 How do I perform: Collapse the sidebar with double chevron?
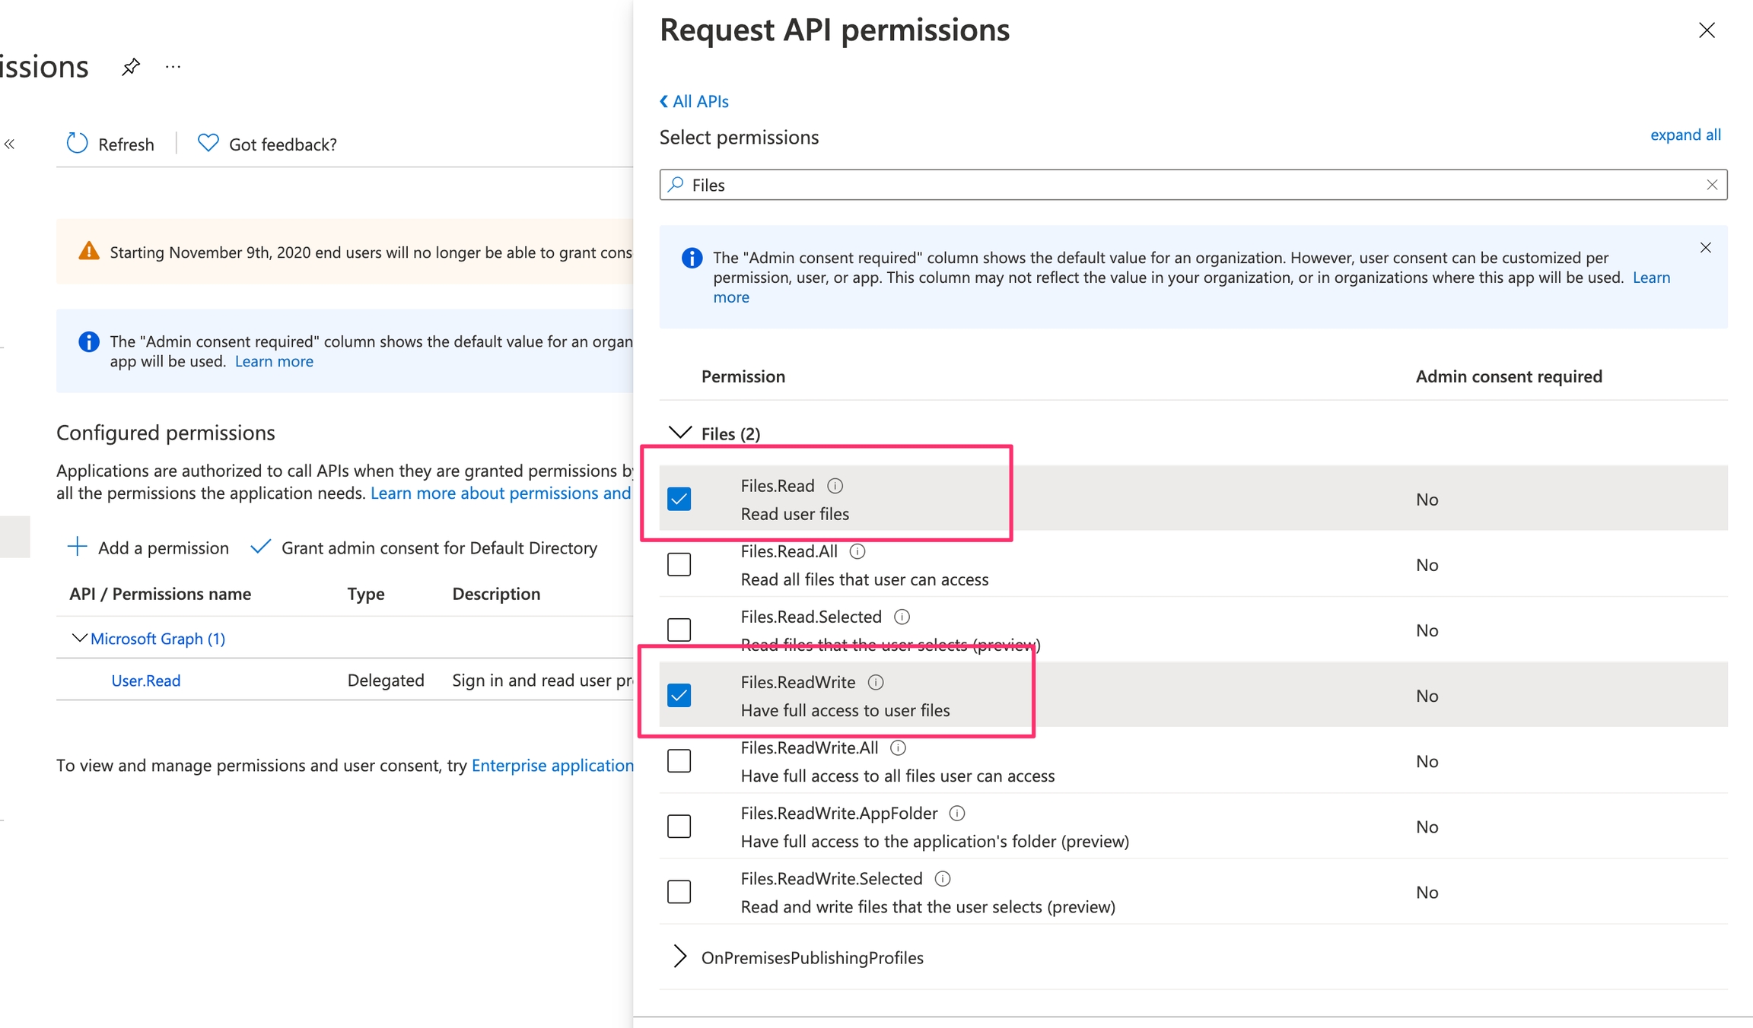point(10,144)
